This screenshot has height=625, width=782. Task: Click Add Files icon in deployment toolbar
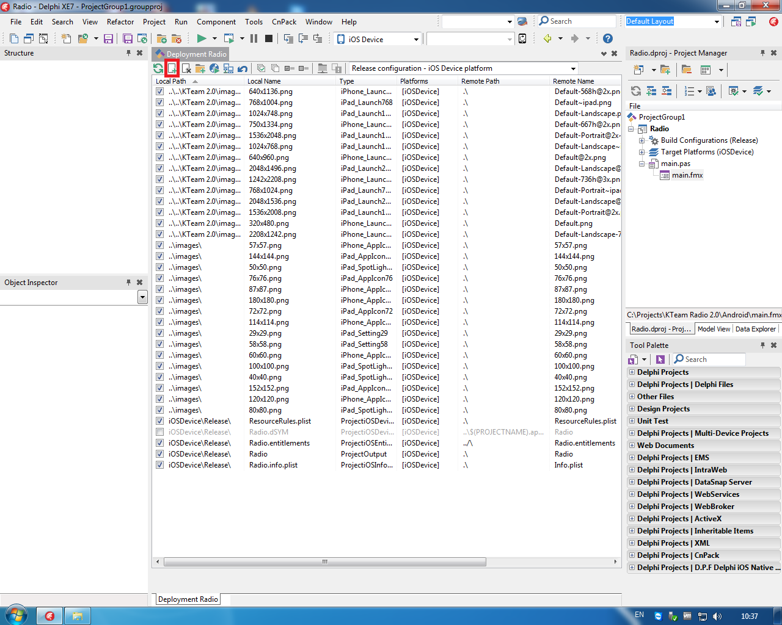pyautogui.click(x=172, y=68)
